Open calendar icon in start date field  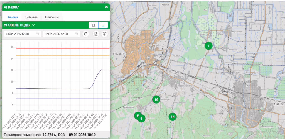point(37,34)
